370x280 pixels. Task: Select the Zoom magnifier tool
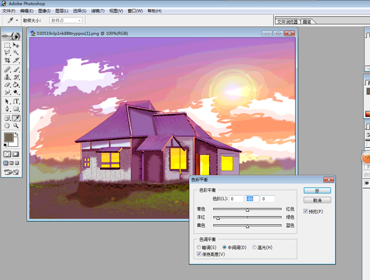16,125
